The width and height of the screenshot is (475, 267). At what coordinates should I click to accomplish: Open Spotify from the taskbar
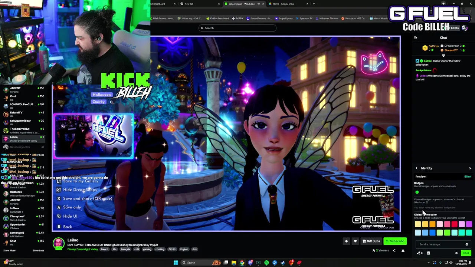pyautogui.click(x=266, y=263)
